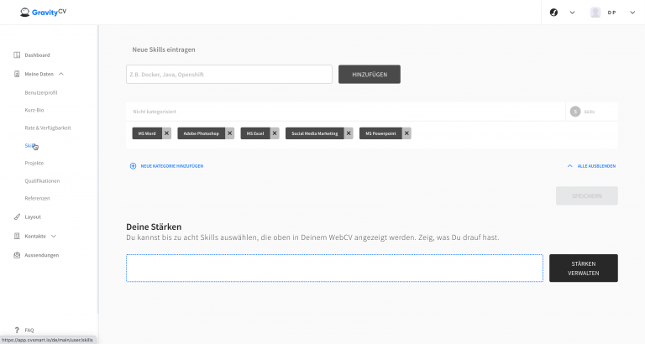Remove the Adobe Photoshop skill tag
This screenshot has width=645, height=344.
[x=229, y=133]
